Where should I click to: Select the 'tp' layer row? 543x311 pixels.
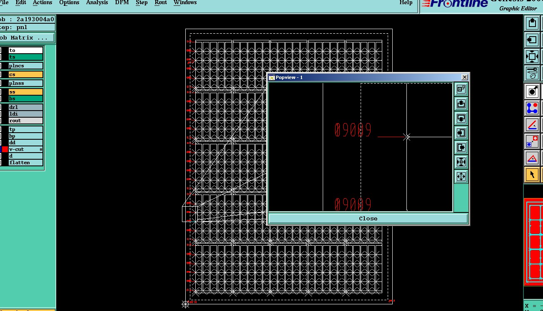pyautogui.click(x=26, y=129)
